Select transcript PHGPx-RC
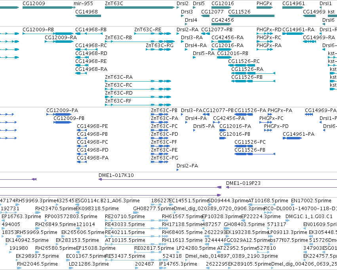The height and width of the screenshot is (270, 337). click(269, 37)
